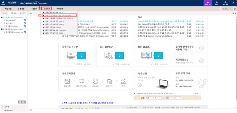This screenshot has height=113, width=237.
Task: Switch to the 마이메뉴 sidebar tab
Action: click(13, 13)
